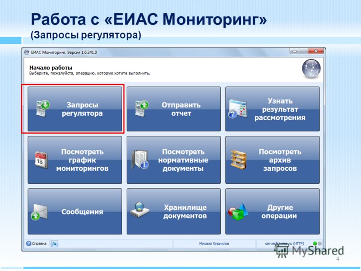
Task: Open the Сообщения tile
Action: click(x=75, y=211)
